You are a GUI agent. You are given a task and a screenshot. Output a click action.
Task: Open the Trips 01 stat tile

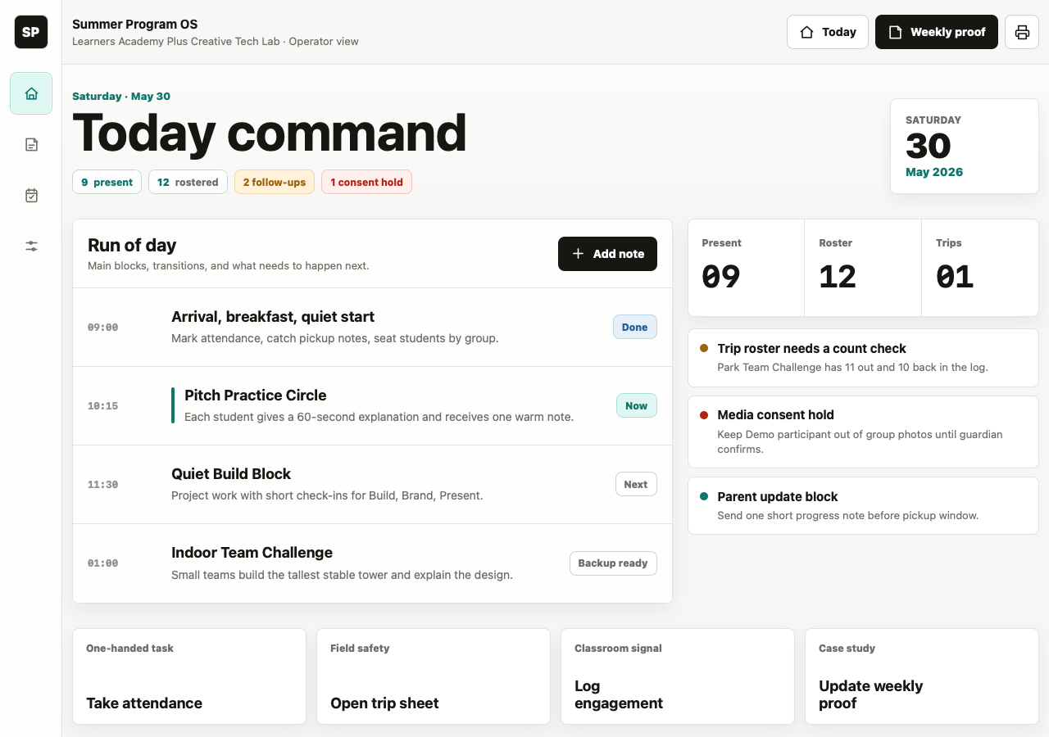coord(980,267)
